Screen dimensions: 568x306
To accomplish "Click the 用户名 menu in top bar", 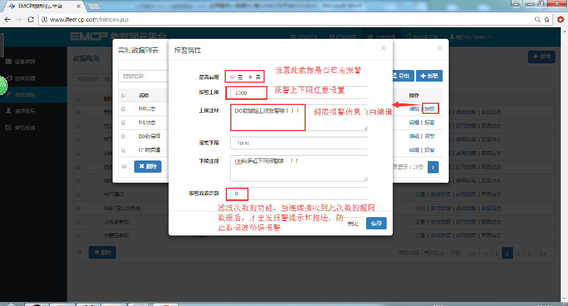I will [x=471, y=37].
